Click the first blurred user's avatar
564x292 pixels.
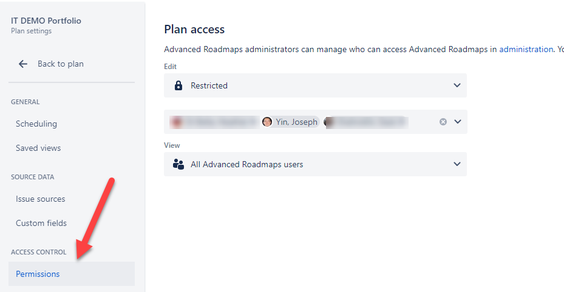click(x=176, y=122)
